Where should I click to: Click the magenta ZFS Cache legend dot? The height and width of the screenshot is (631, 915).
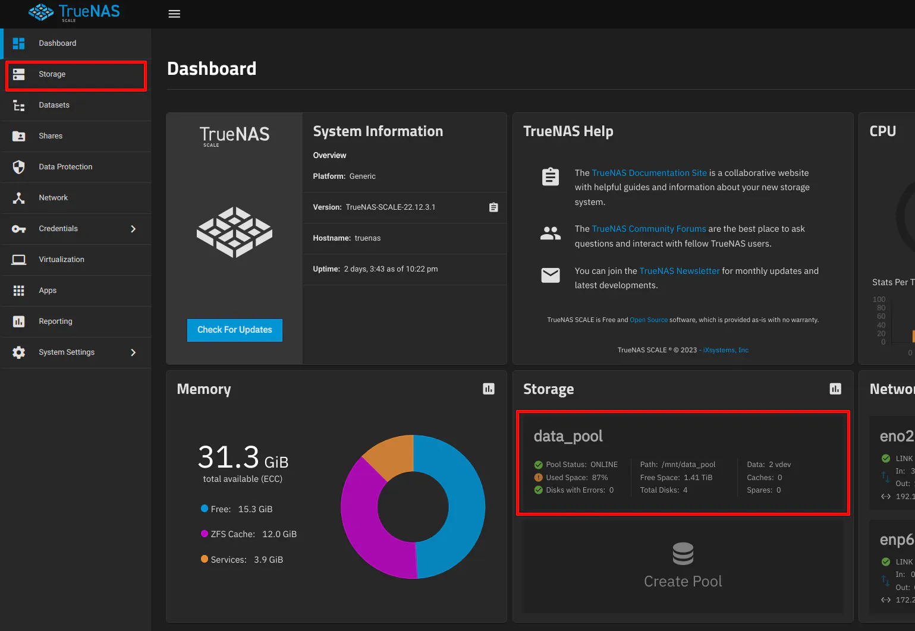pos(205,534)
